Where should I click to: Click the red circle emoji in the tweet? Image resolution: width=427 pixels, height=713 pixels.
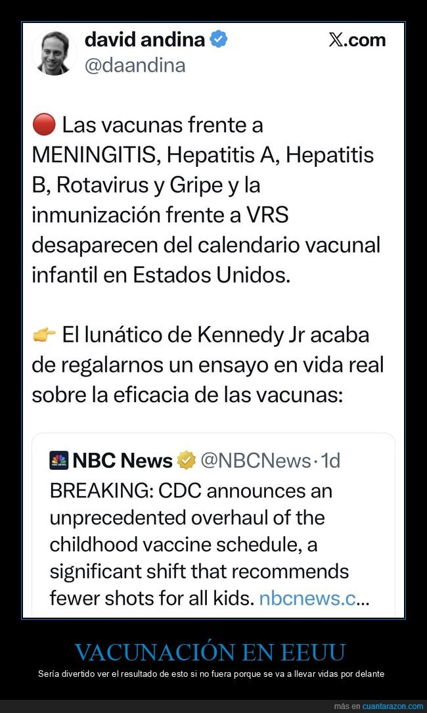click(43, 125)
